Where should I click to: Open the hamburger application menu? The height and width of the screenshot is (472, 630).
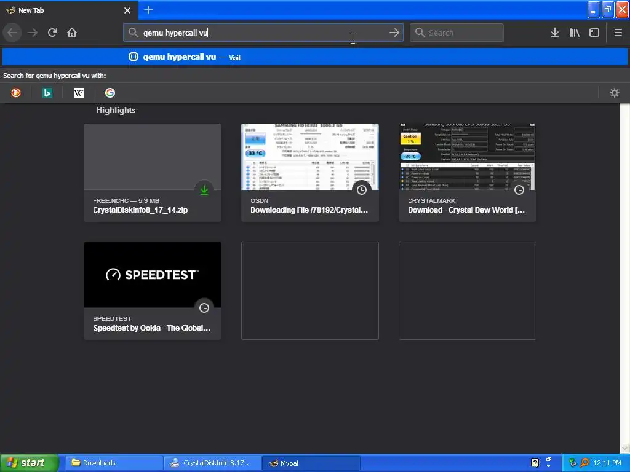pyautogui.click(x=618, y=33)
